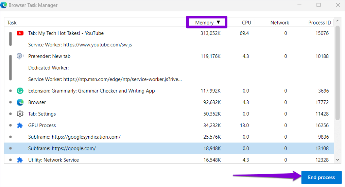Select the YouTube Service Worker sw.js row
This screenshot has width=345, height=187.
click(x=169, y=45)
